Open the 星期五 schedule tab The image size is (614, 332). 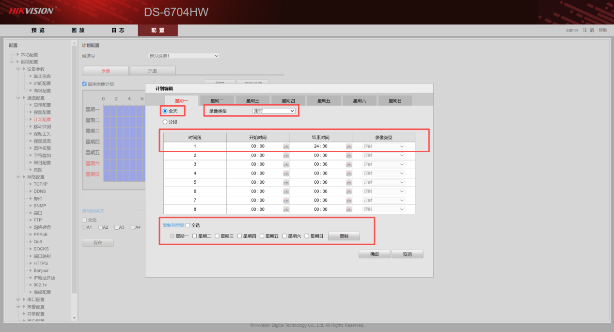(324, 101)
